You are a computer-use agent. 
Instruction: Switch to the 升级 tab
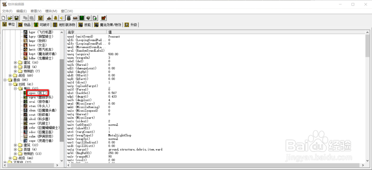point(131,25)
